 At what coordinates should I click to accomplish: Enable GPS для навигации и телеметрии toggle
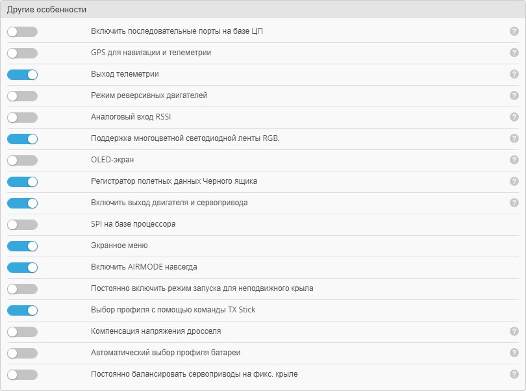click(22, 53)
